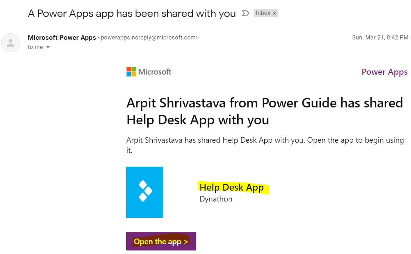Click the Dynathon environment name

[x=216, y=199]
